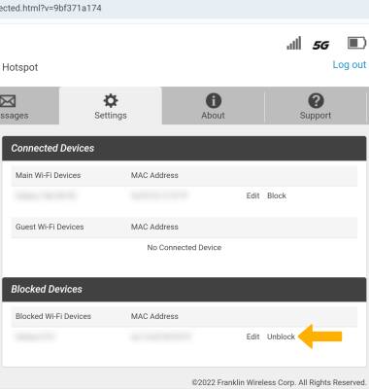Unblock the blocked Wi-Fi device
Viewport: 369px width, 389px height.
coord(281,336)
